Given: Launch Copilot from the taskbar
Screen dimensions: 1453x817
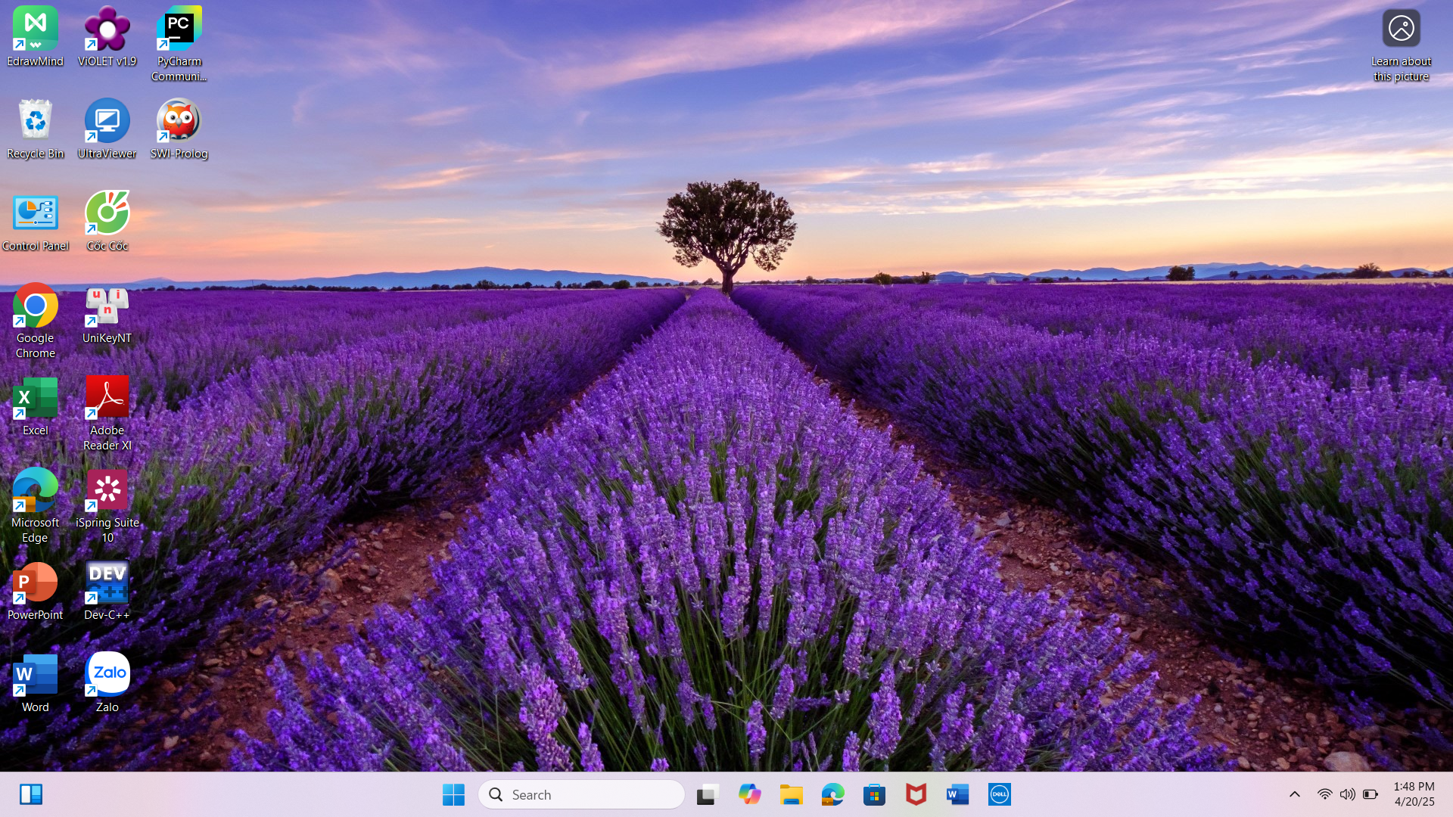Looking at the screenshot, I should [x=749, y=794].
